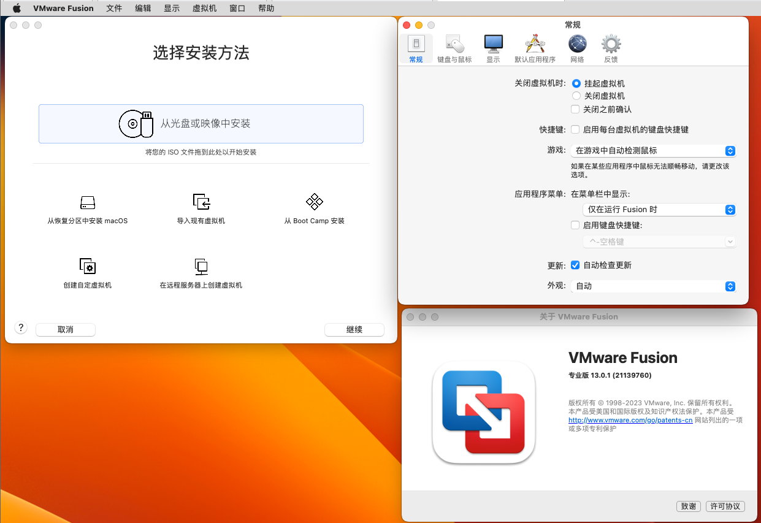
Task: Click the Cancel (取消) button
Action: pos(66,329)
